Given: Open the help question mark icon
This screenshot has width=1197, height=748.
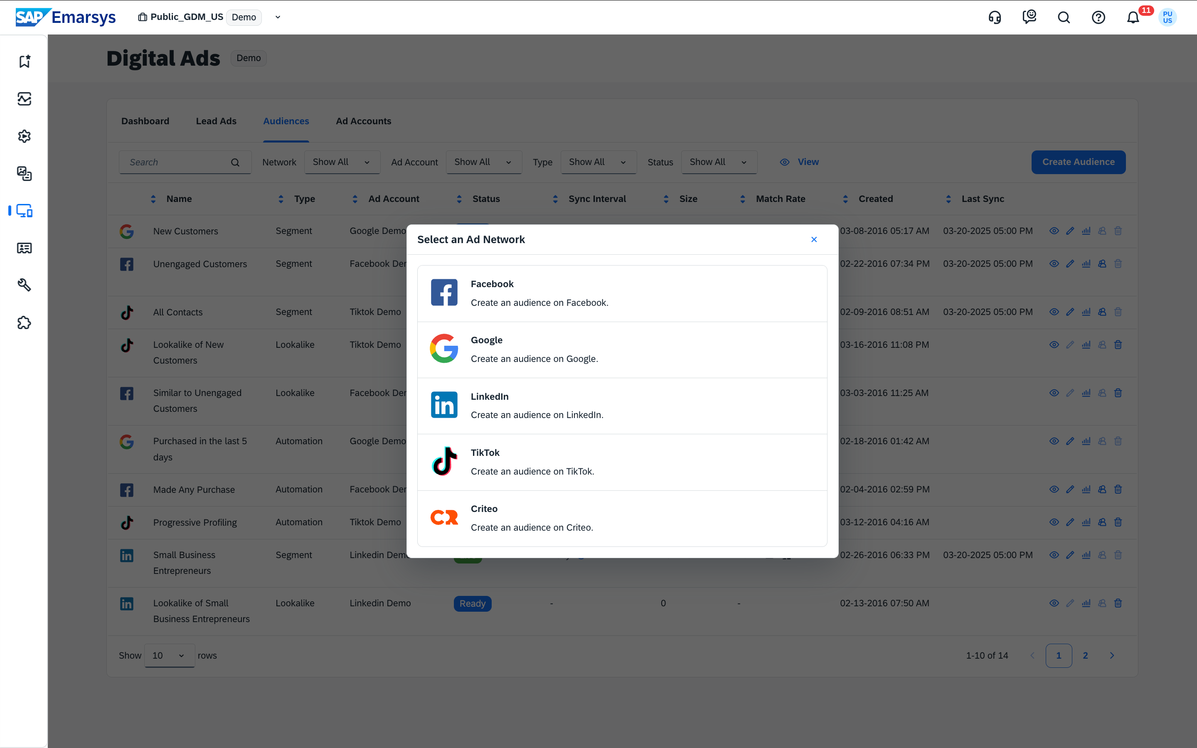Looking at the screenshot, I should coord(1098,18).
